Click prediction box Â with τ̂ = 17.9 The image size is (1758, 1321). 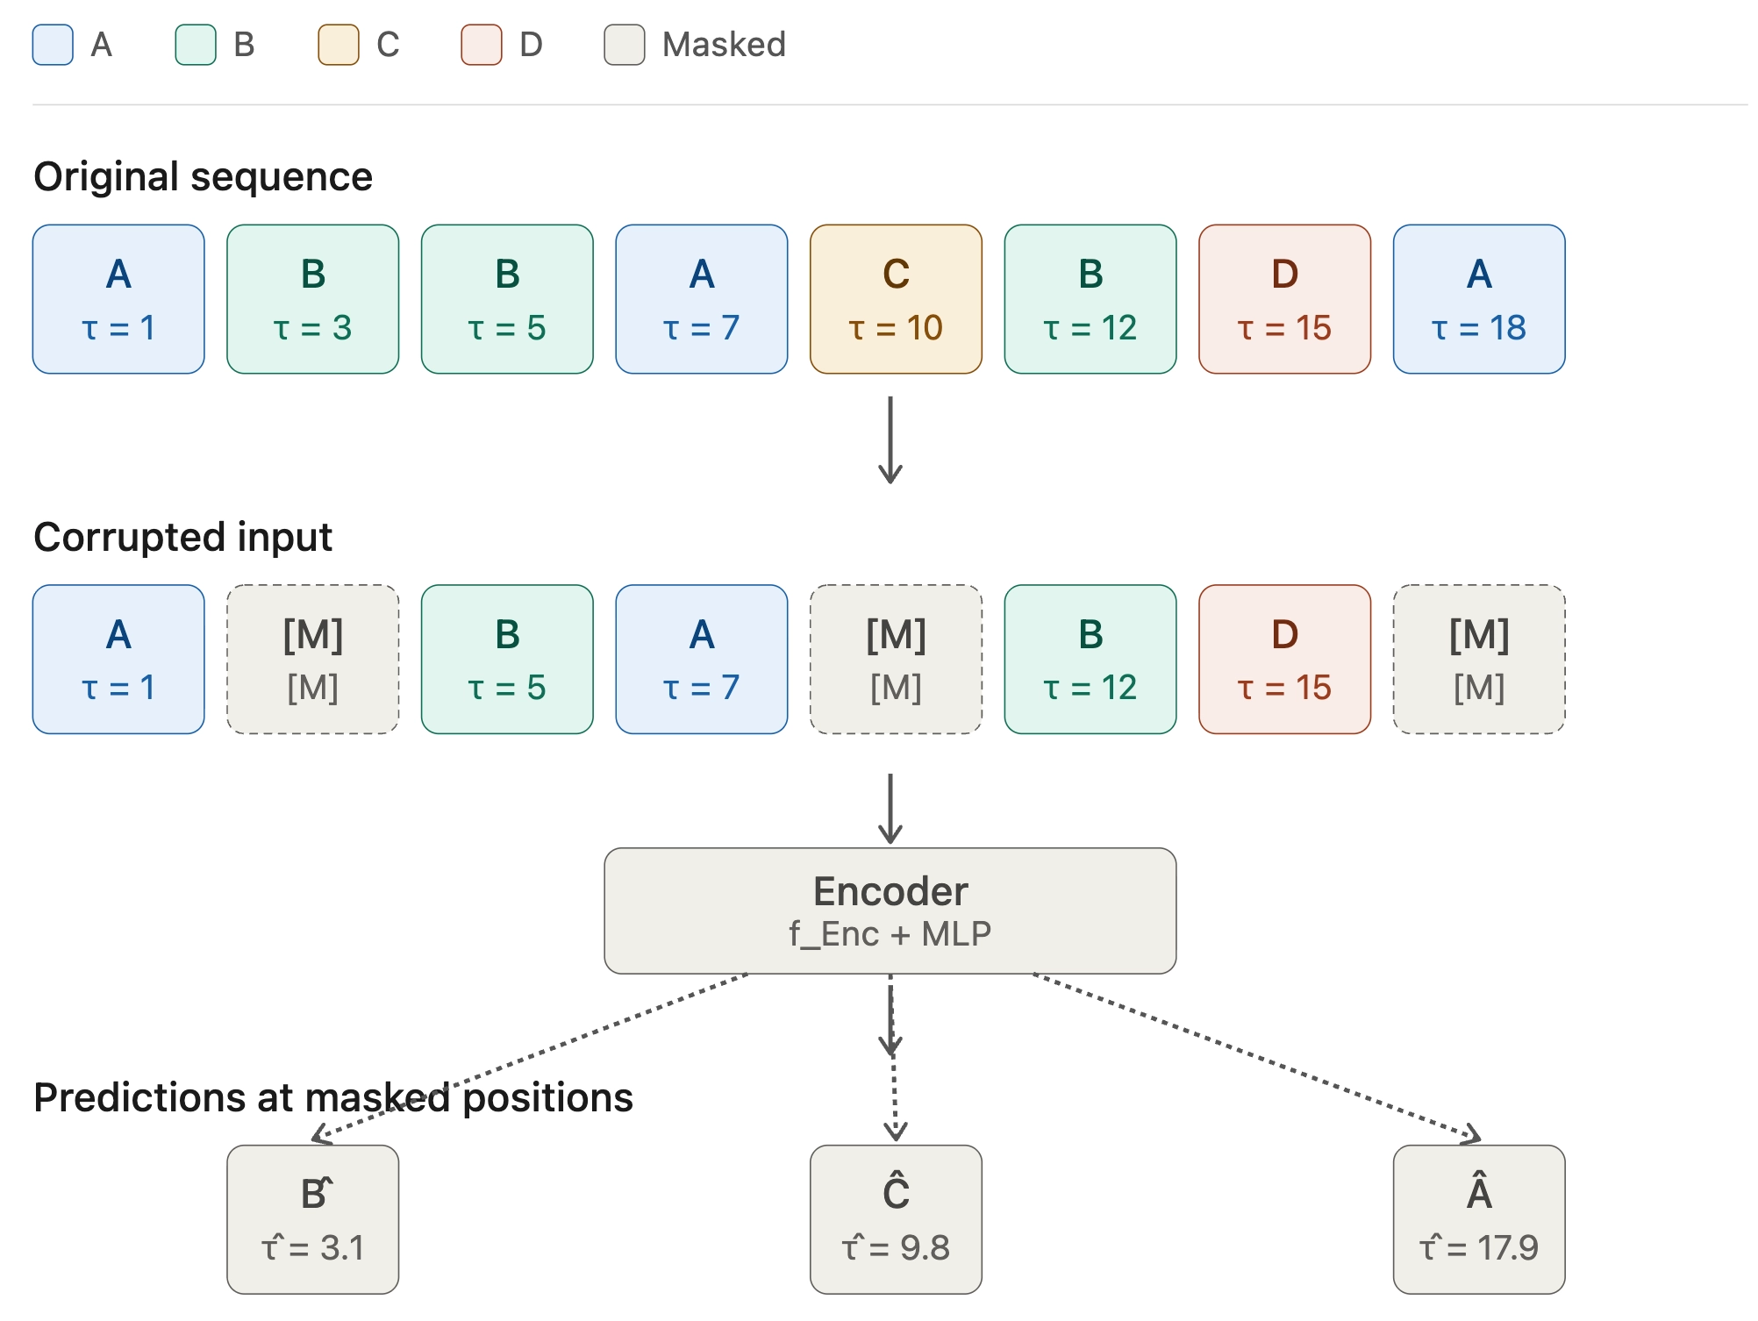pos(1479,1219)
